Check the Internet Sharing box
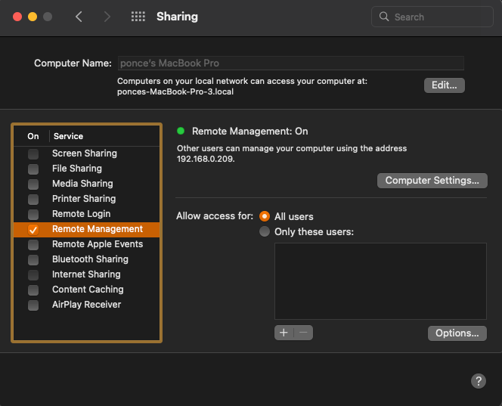The image size is (502, 406). pos(33,274)
